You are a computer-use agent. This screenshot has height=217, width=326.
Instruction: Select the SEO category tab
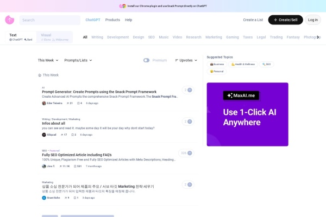tap(152, 37)
